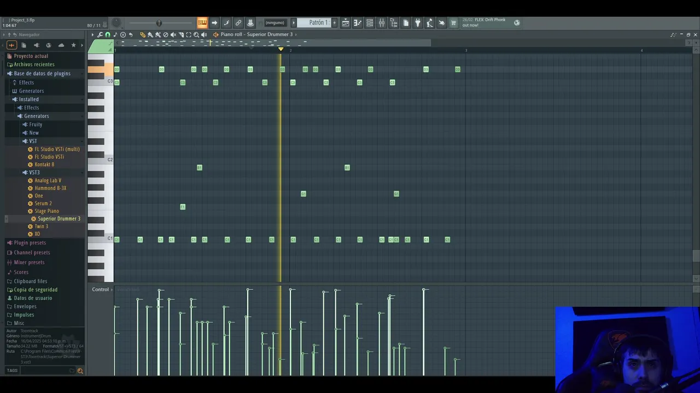Add new pattern with plus button
The image size is (700, 393).
point(334,22)
